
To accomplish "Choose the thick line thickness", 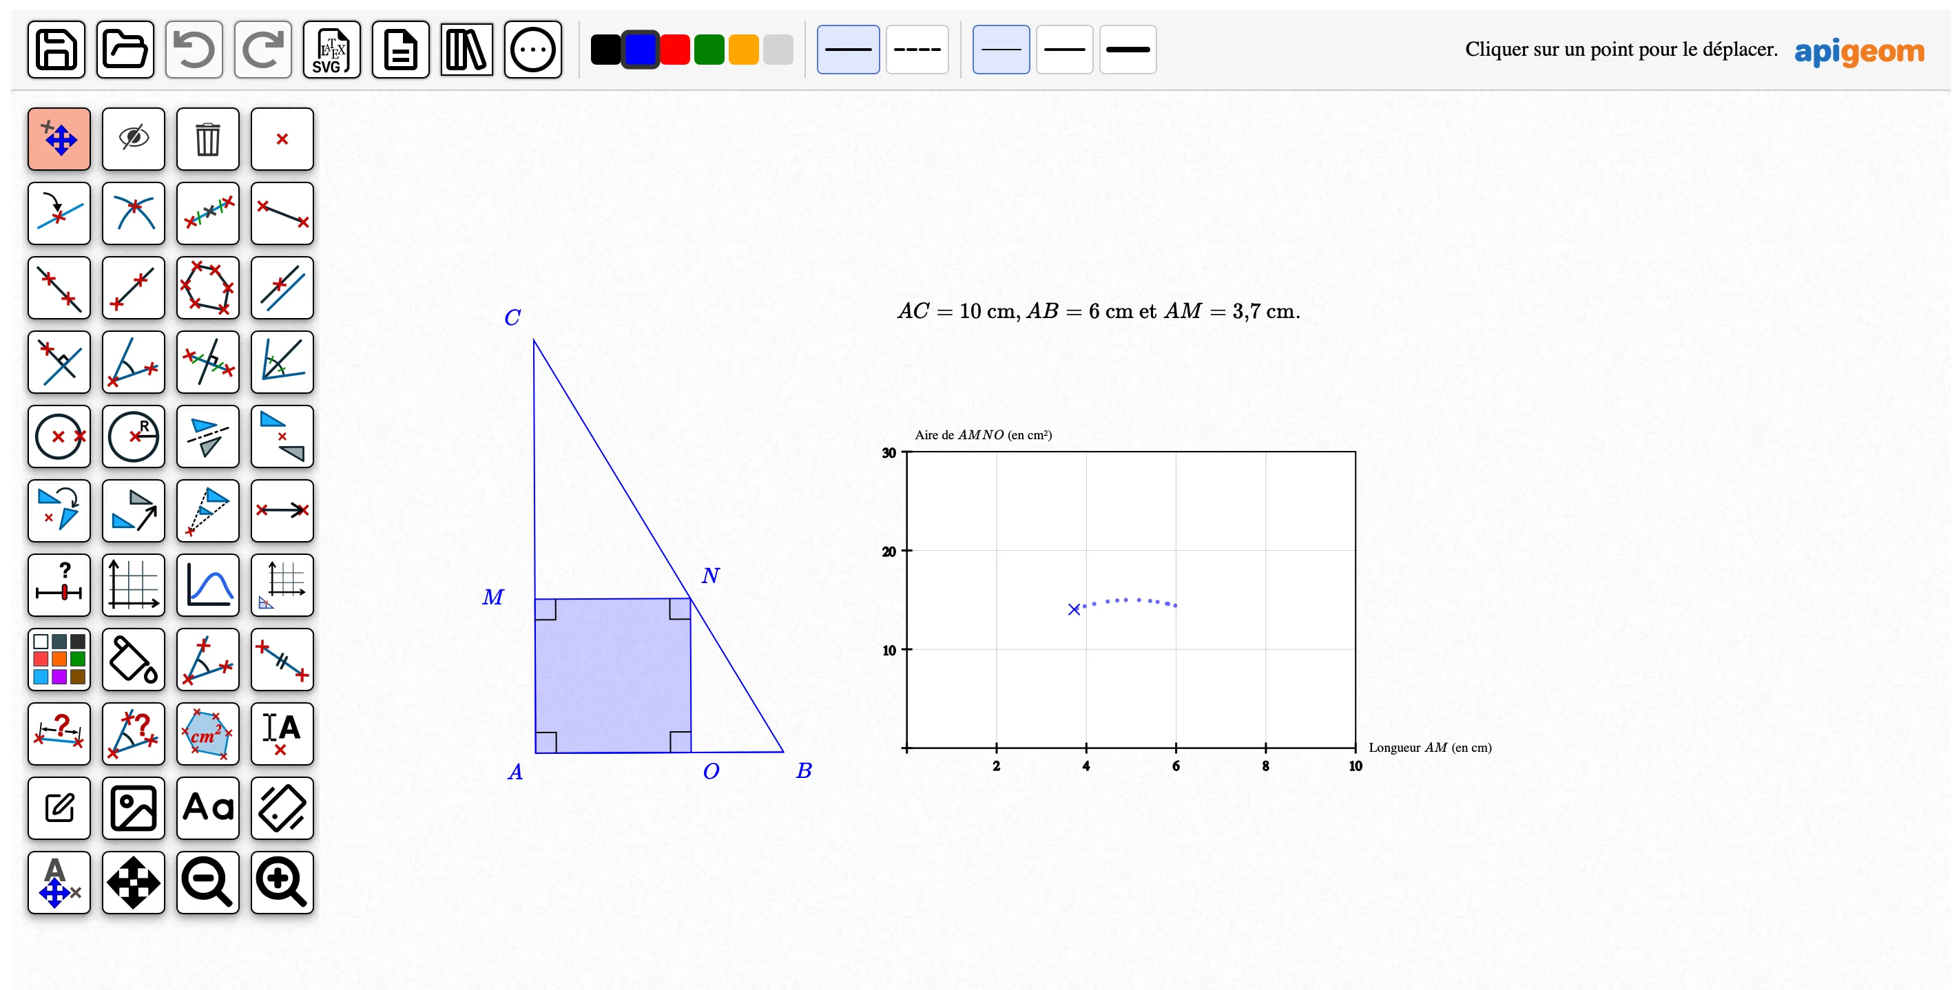I will (1128, 50).
